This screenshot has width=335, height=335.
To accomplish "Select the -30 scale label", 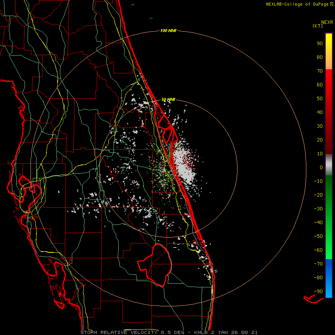I will 318,209.
